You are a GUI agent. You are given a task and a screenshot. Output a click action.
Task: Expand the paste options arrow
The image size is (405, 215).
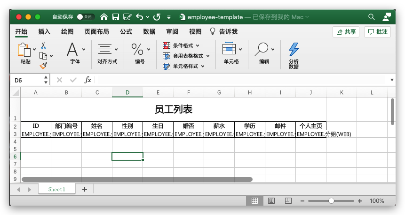34,49
